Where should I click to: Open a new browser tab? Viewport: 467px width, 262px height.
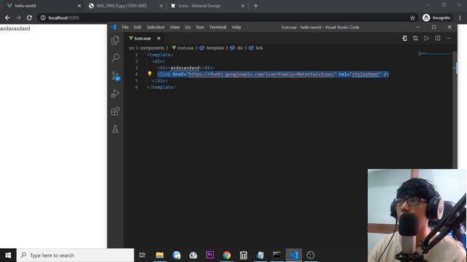(256, 6)
